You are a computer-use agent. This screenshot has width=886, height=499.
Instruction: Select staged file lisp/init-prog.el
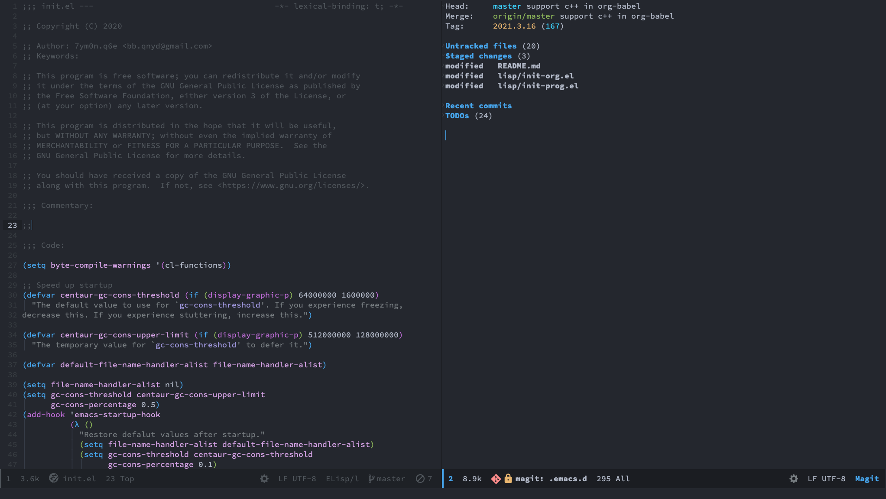click(538, 86)
